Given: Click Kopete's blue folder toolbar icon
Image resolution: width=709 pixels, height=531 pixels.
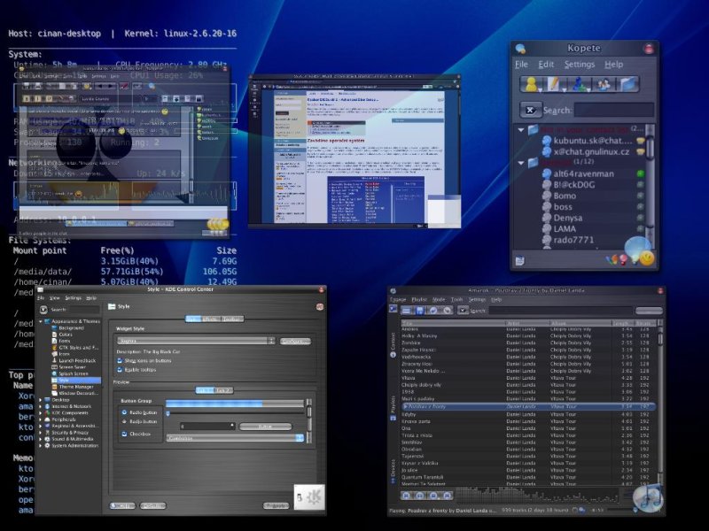Looking at the screenshot, I should click(628, 84).
